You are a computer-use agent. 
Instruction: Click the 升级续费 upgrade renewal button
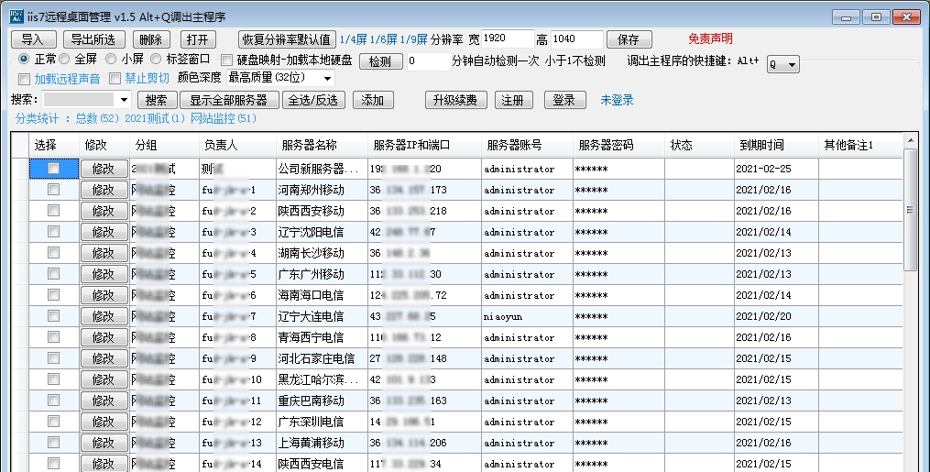455,100
